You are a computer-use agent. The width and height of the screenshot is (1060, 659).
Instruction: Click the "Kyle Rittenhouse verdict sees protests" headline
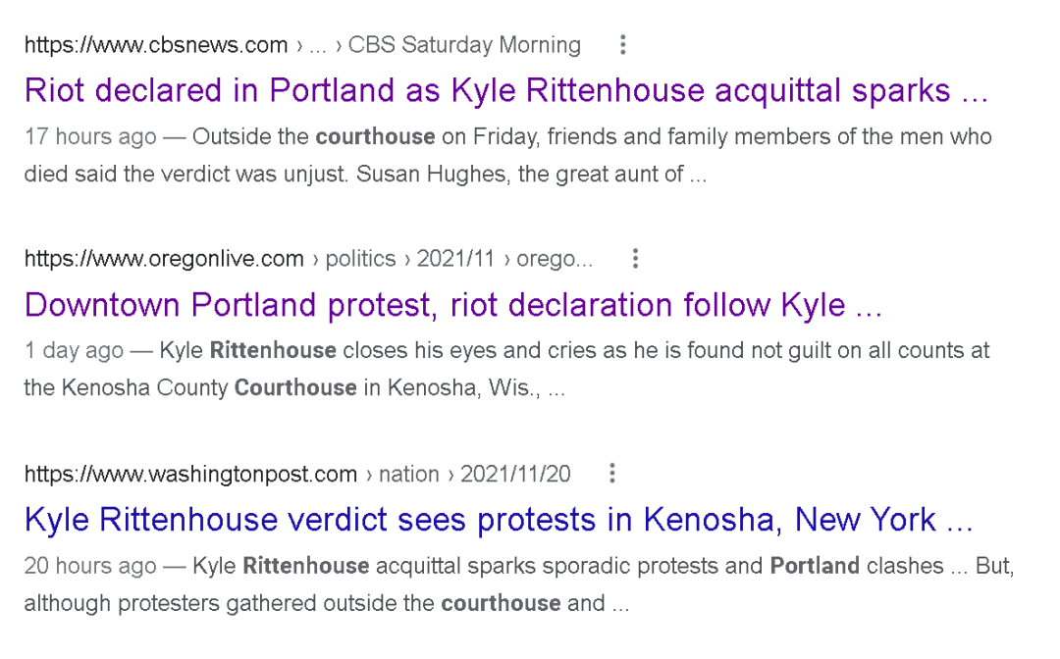(498, 520)
